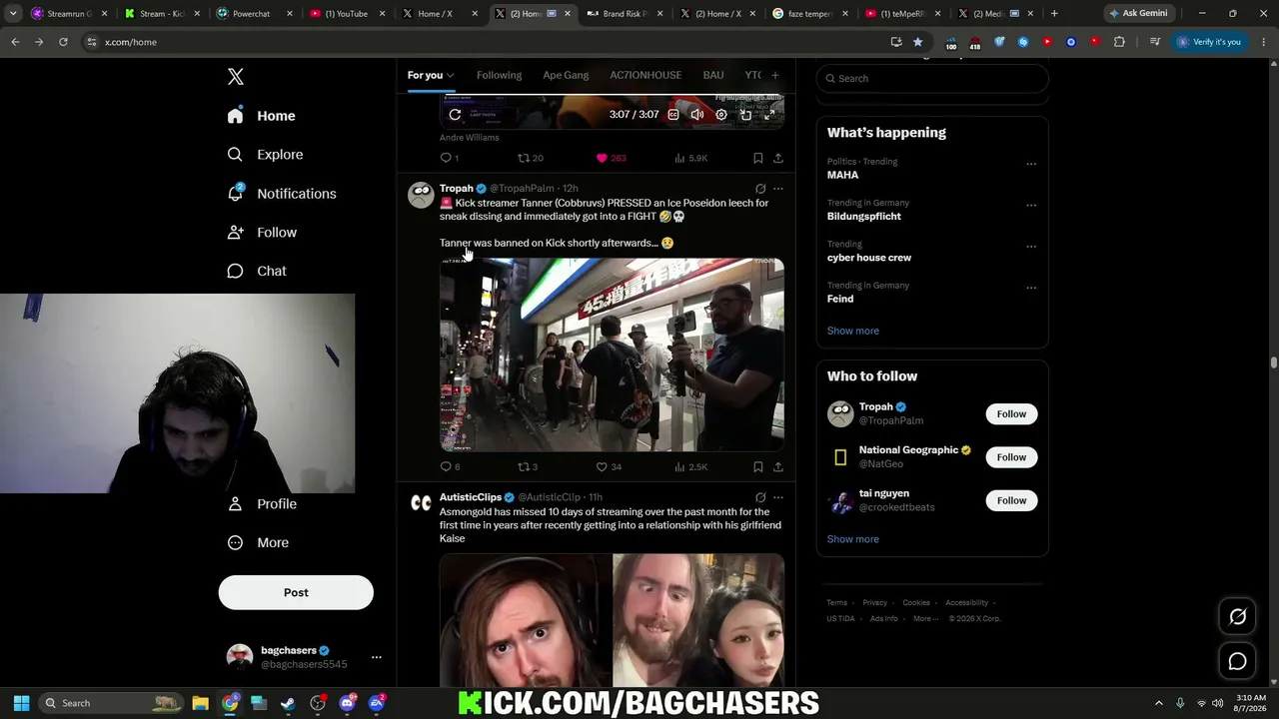Follow Tropah in Who to follow
The image size is (1279, 719).
(x=1011, y=413)
